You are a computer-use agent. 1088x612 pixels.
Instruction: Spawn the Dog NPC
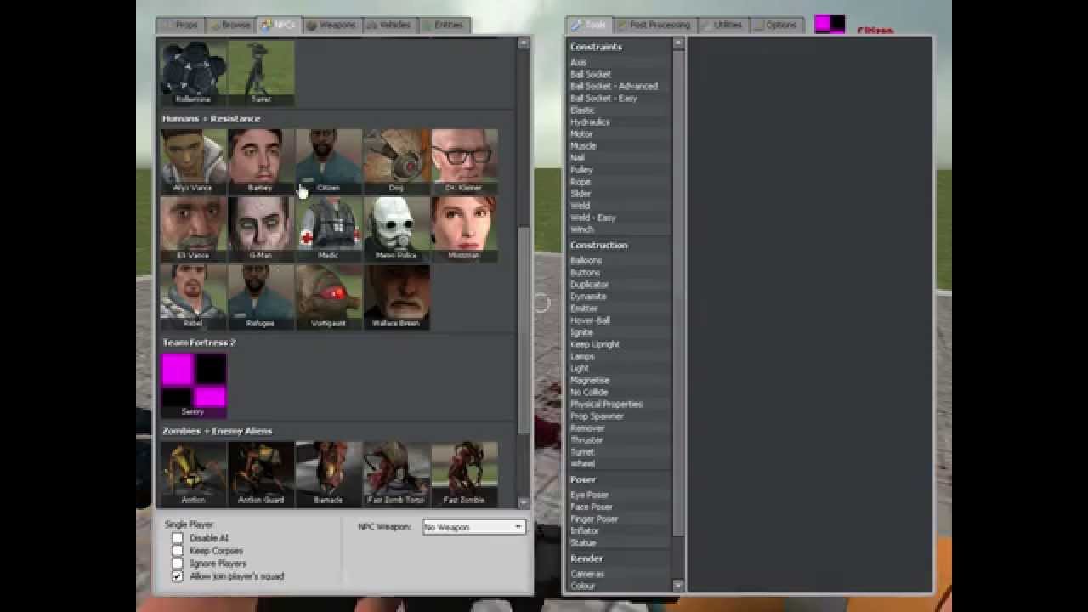coord(397,161)
